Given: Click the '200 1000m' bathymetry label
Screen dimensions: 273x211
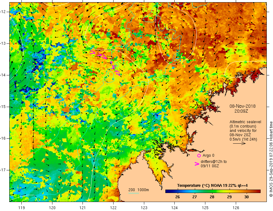Looking at the screenshot, I should click(x=139, y=190).
